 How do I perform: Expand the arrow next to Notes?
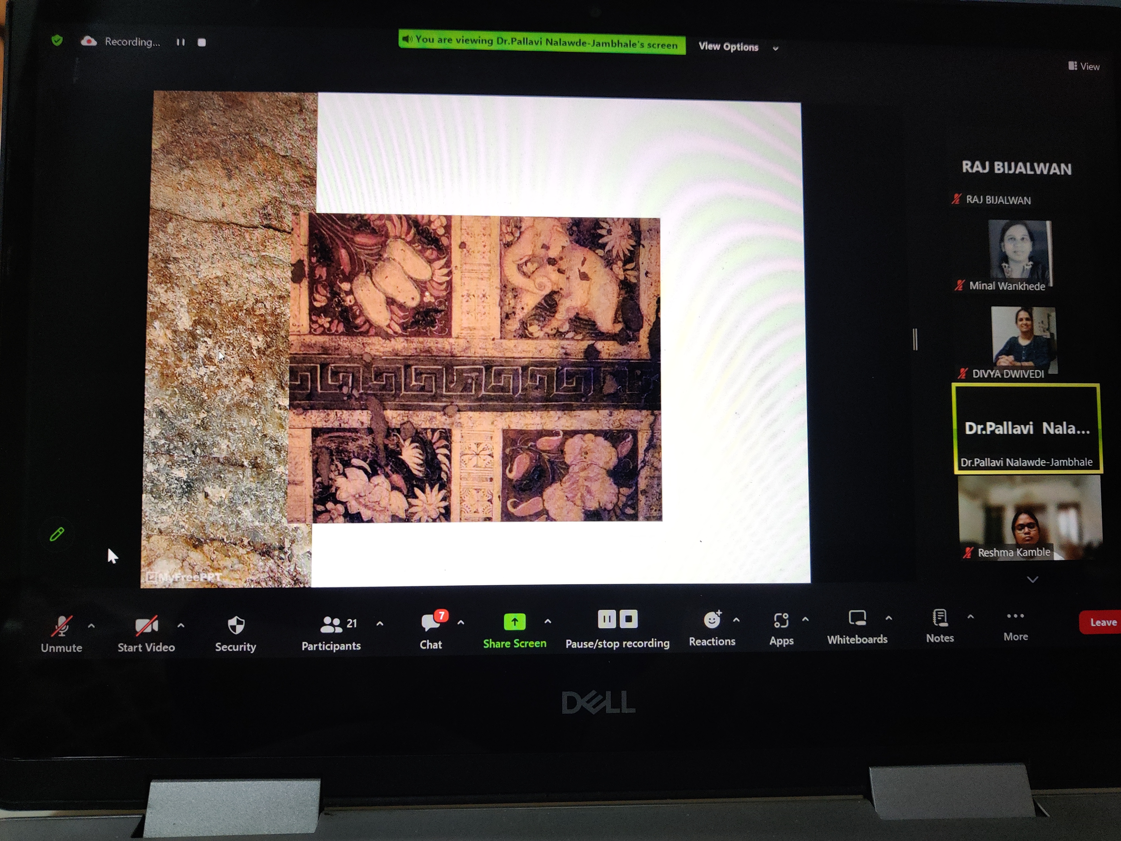[971, 617]
